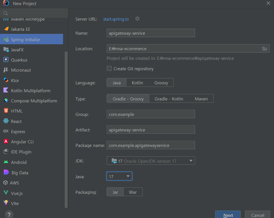Click the React atom icon

[x=6, y=121]
